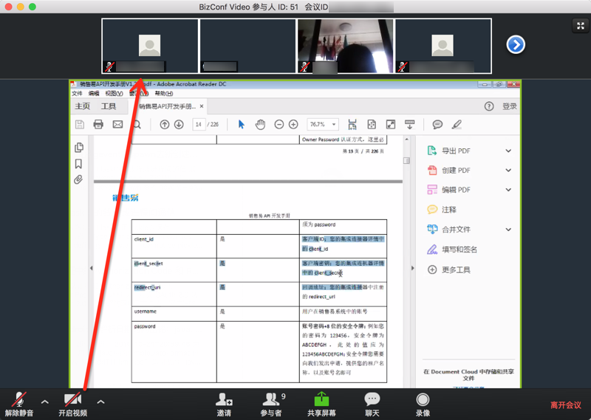Switch to the 工具 tab

click(108, 106)
